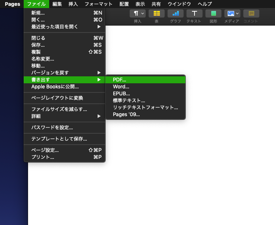The image size is (275, 225).
Task: Choose 移動... menu item
Action: [64, 66]
